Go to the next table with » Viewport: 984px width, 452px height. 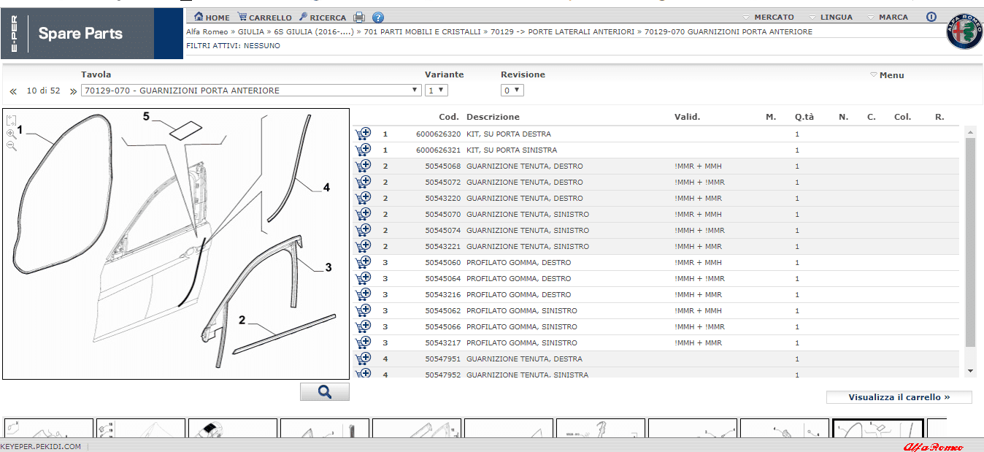coord(73,91)
